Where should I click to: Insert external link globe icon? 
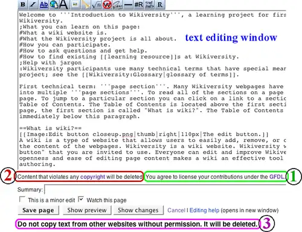coord(54,4)
